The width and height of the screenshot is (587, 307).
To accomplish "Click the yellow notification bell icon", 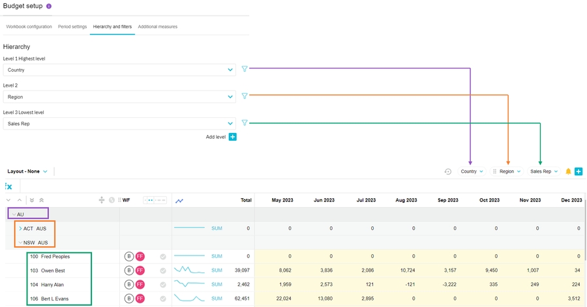I will 568,171.
